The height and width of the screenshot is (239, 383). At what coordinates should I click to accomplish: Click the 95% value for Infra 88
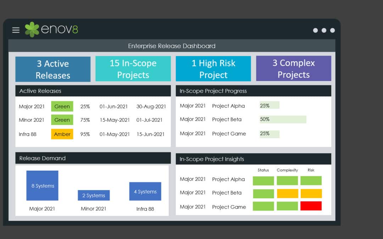click(x=85, y=134)
